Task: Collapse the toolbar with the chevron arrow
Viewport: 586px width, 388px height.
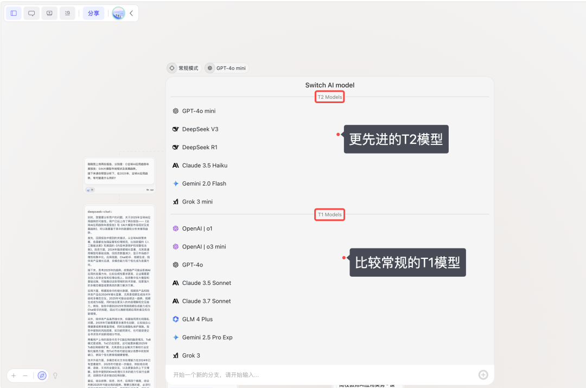Action: click(132, 13)
